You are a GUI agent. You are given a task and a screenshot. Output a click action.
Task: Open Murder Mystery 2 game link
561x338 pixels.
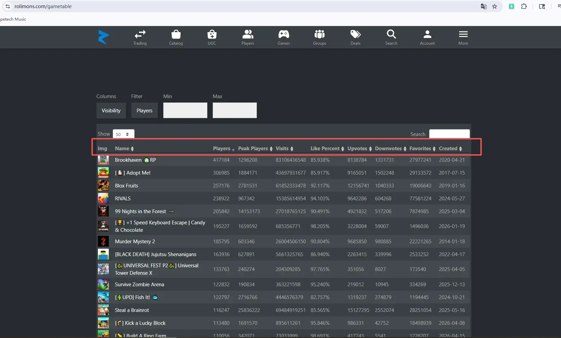point(135,242)
